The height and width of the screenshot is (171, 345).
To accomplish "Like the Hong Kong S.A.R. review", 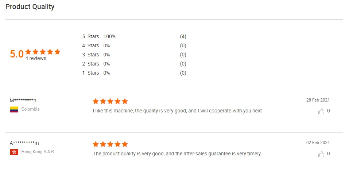I will click(321, 154).
